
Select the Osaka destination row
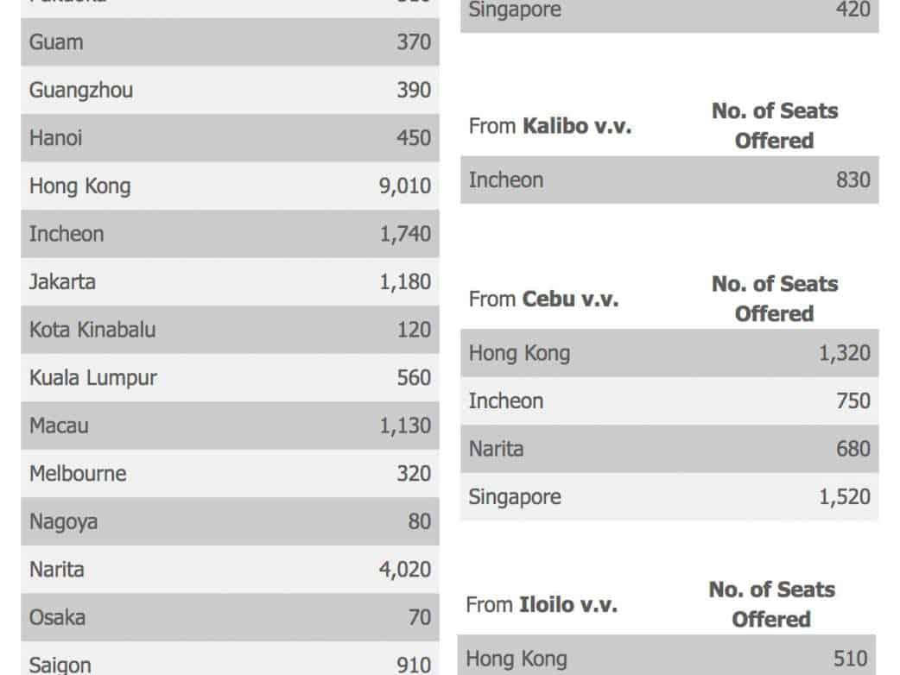[x=230, y=617]
